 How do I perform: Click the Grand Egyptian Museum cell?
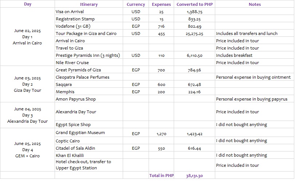tap(80, 133)
